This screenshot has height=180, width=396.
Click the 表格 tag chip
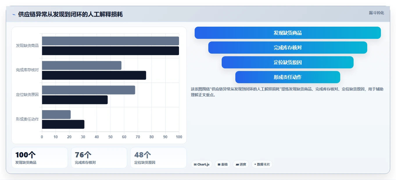pos(223,164)
